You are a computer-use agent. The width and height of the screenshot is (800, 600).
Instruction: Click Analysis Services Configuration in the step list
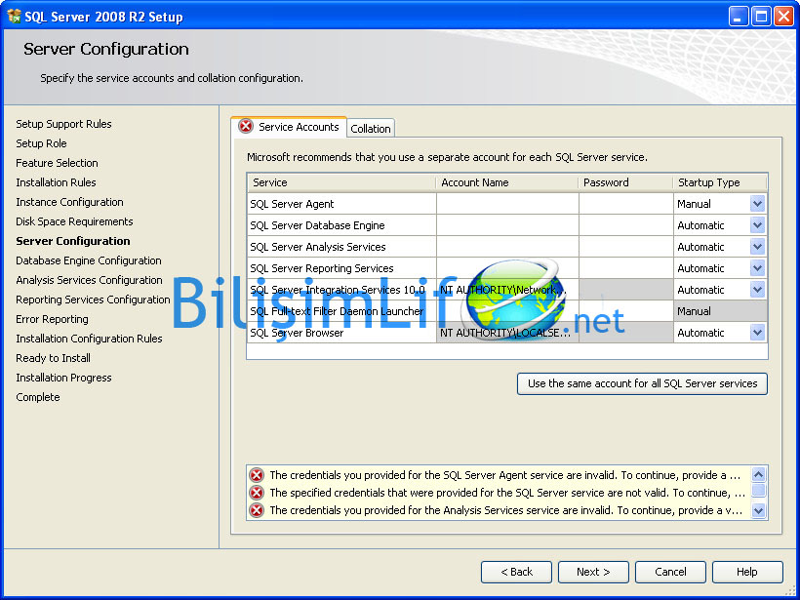(90, 280)
